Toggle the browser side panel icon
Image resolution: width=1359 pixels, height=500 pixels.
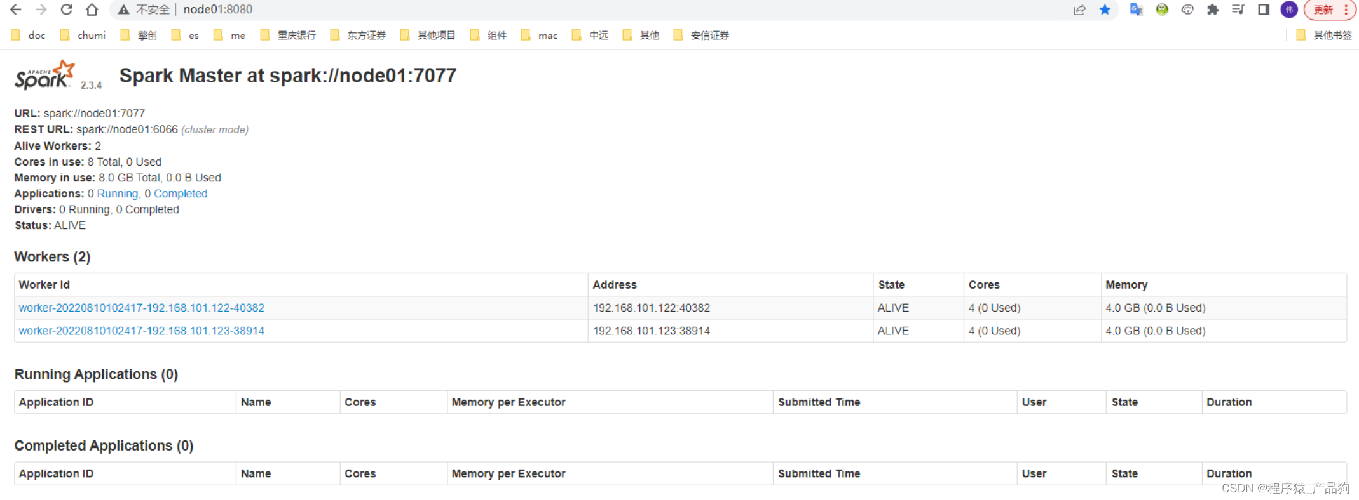[1264, 10]
